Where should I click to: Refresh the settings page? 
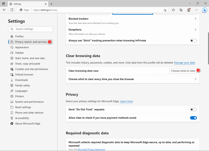12,10
